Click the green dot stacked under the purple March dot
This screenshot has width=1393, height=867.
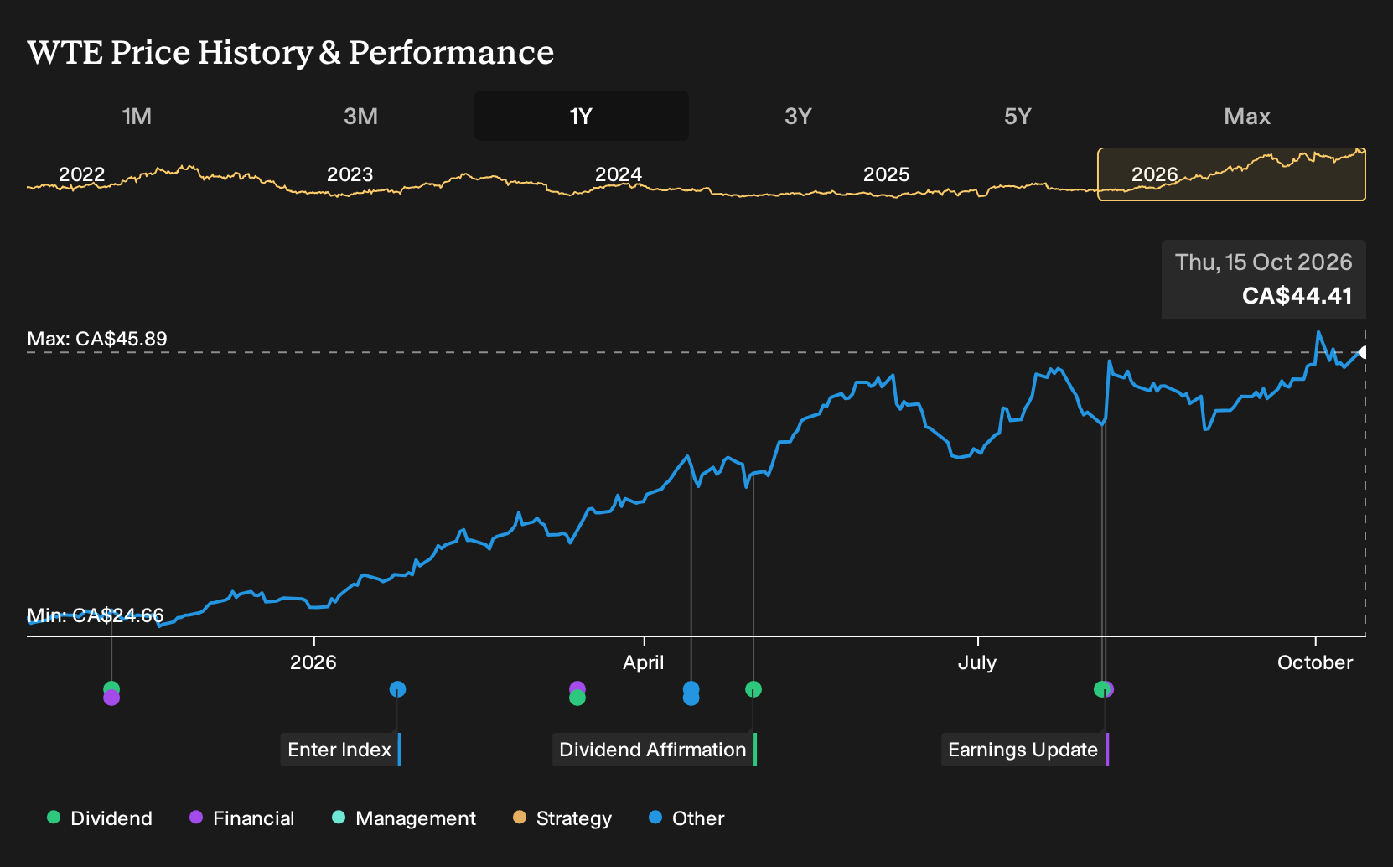click(577, 698)
